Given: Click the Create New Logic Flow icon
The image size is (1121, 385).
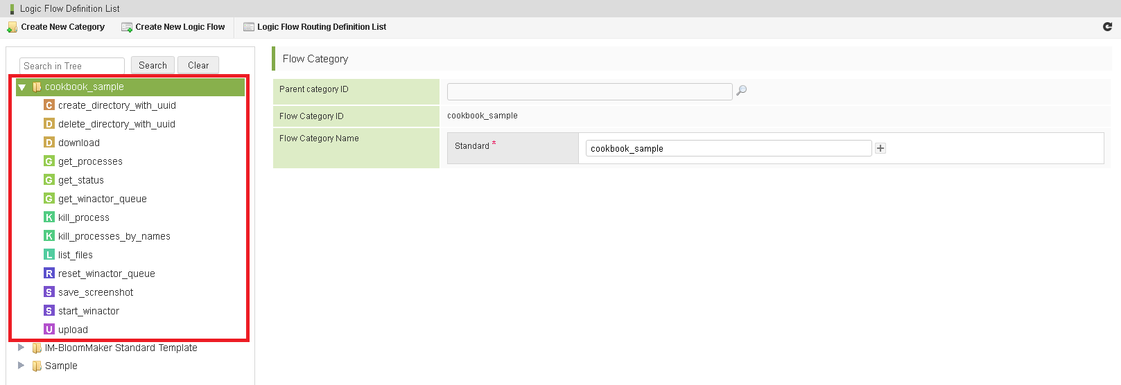Looking at the screenshot, I should [127, 27].
